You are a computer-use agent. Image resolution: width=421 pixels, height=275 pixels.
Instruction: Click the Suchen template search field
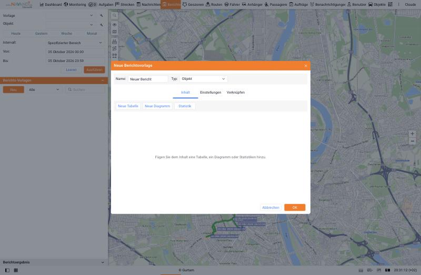point(85,89)
